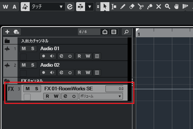Select the 入出力チャンネル folder row
Screen dimensions: 193x129
point(65,41)
